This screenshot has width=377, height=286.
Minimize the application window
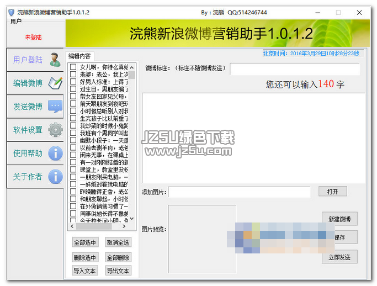[x=317, y=13]
